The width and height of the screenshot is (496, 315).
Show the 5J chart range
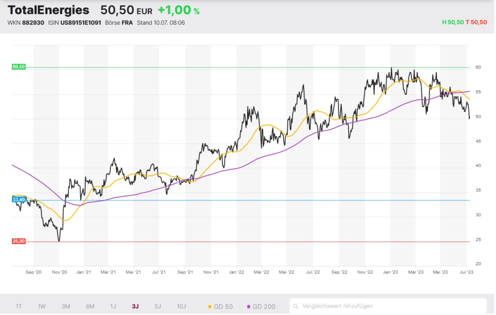pyautogui.click(x=158, y=306)
